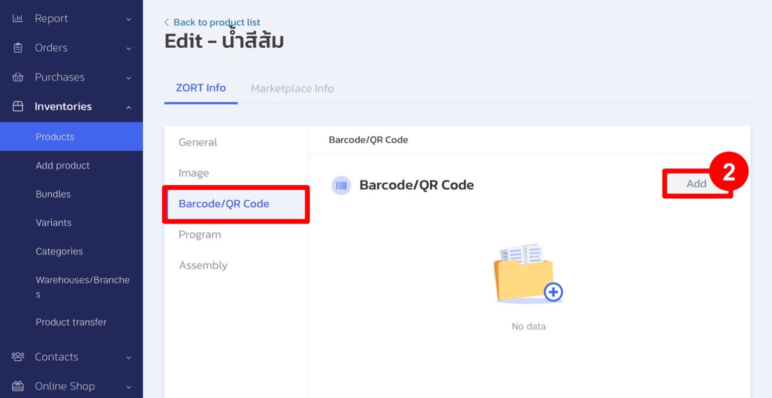Expand the Contacts menu chevron

[x=129, y=357]
